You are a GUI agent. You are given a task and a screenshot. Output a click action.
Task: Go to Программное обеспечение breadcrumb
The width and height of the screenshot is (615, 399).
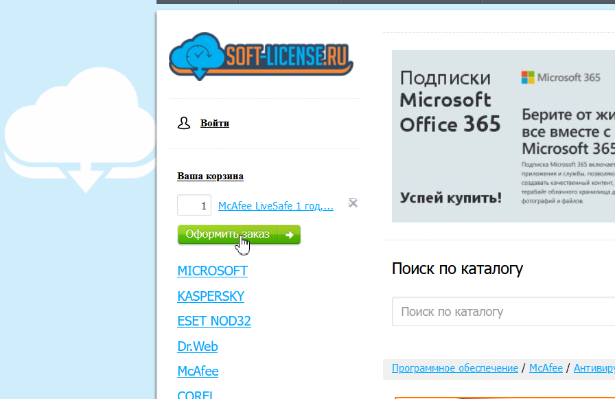pos(455,368)
